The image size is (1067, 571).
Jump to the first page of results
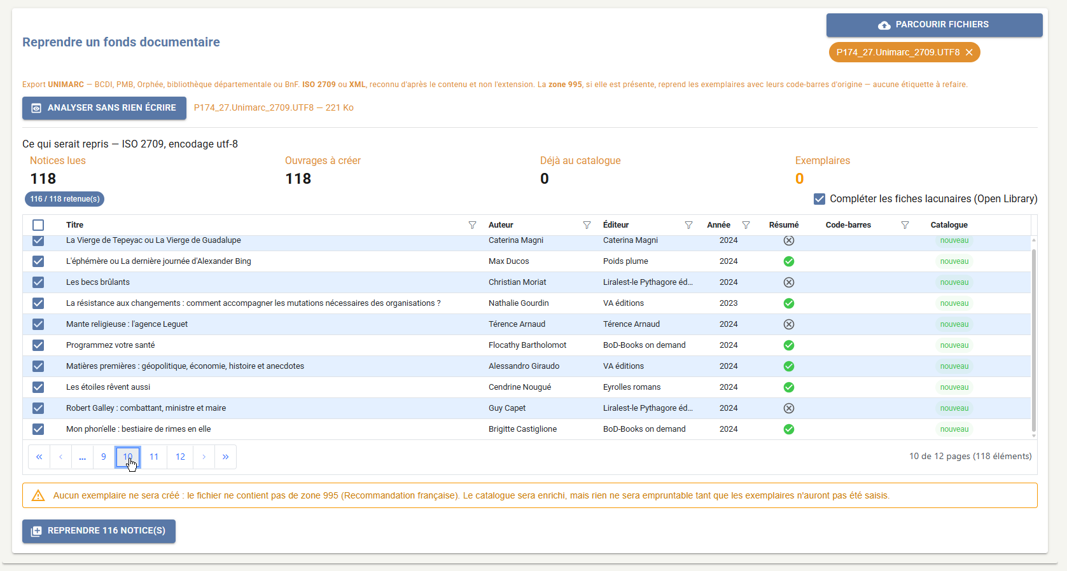tap(39, 457)
